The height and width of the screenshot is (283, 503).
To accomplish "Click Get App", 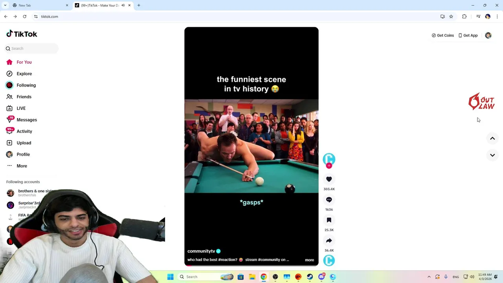I will click(468, 35).
